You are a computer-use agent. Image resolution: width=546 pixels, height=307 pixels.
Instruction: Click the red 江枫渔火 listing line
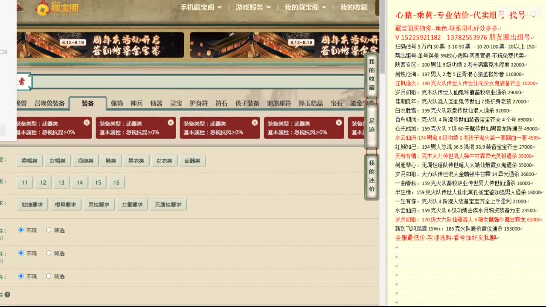coord(465,84)
